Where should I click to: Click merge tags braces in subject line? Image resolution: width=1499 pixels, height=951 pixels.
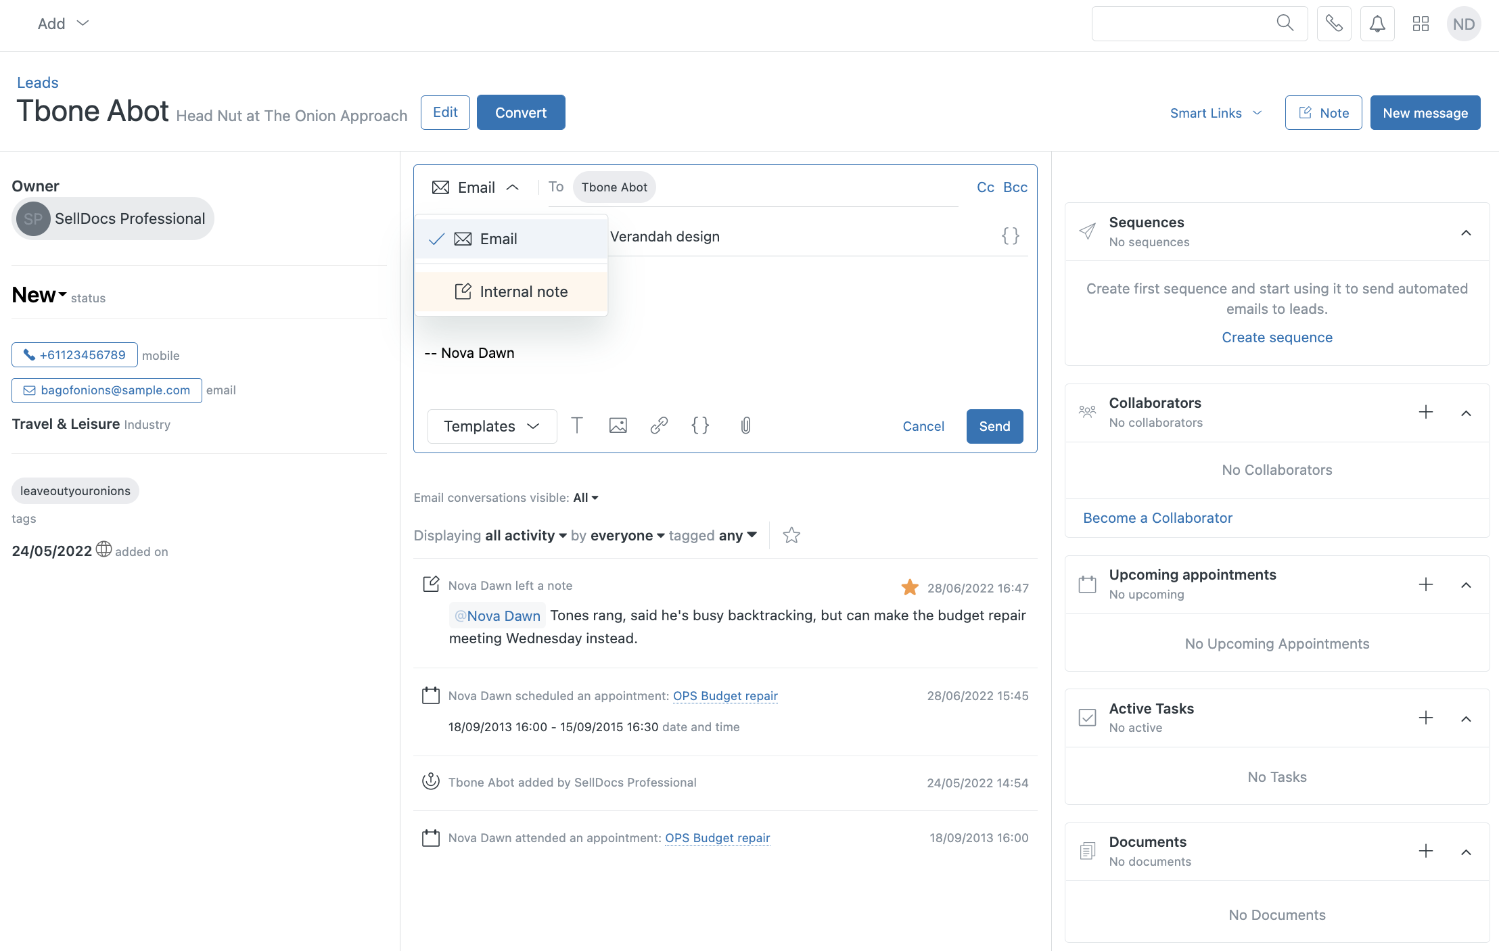tap(1010, 236)
